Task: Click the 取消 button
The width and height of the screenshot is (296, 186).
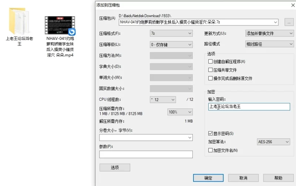Action: (243, 178)
